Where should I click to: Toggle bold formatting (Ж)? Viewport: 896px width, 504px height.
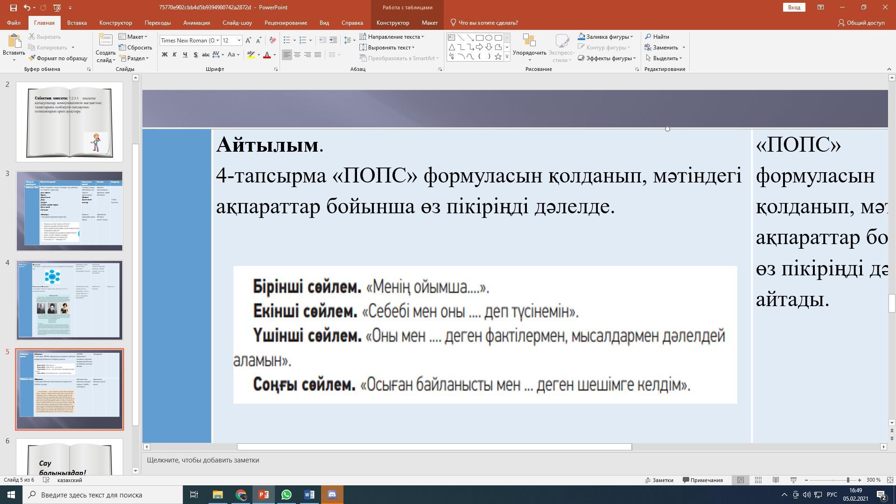164,55
